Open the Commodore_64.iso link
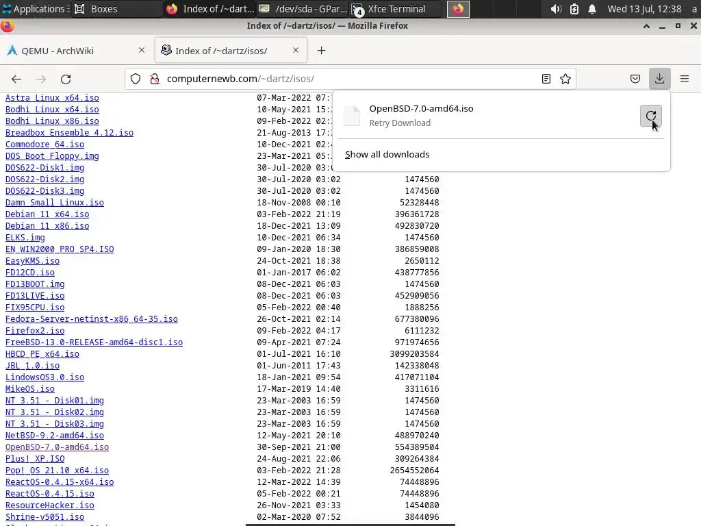The image size is (701, 526). [x=44, y=145]
